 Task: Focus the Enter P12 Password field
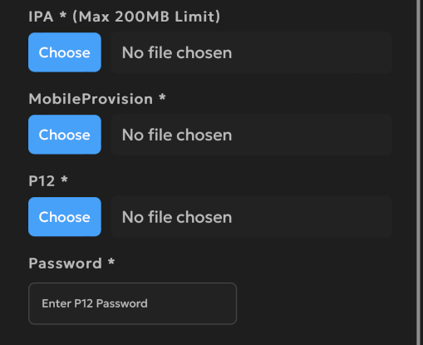[132, 303]
